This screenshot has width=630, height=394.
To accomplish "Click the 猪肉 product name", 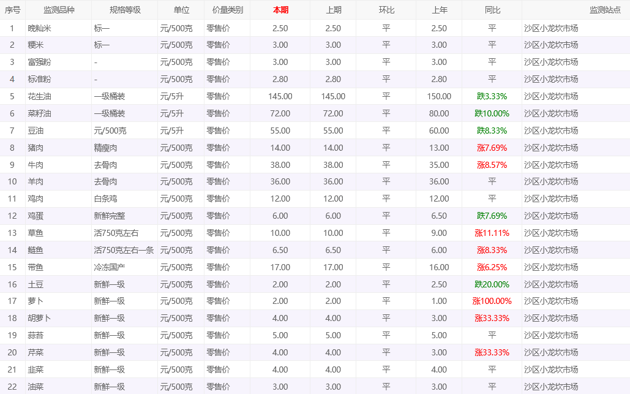I will click(x=36, y=148).
